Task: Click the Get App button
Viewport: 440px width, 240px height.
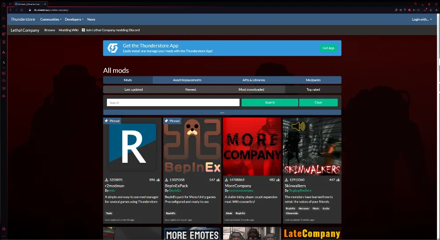Action: pos(328,48)
